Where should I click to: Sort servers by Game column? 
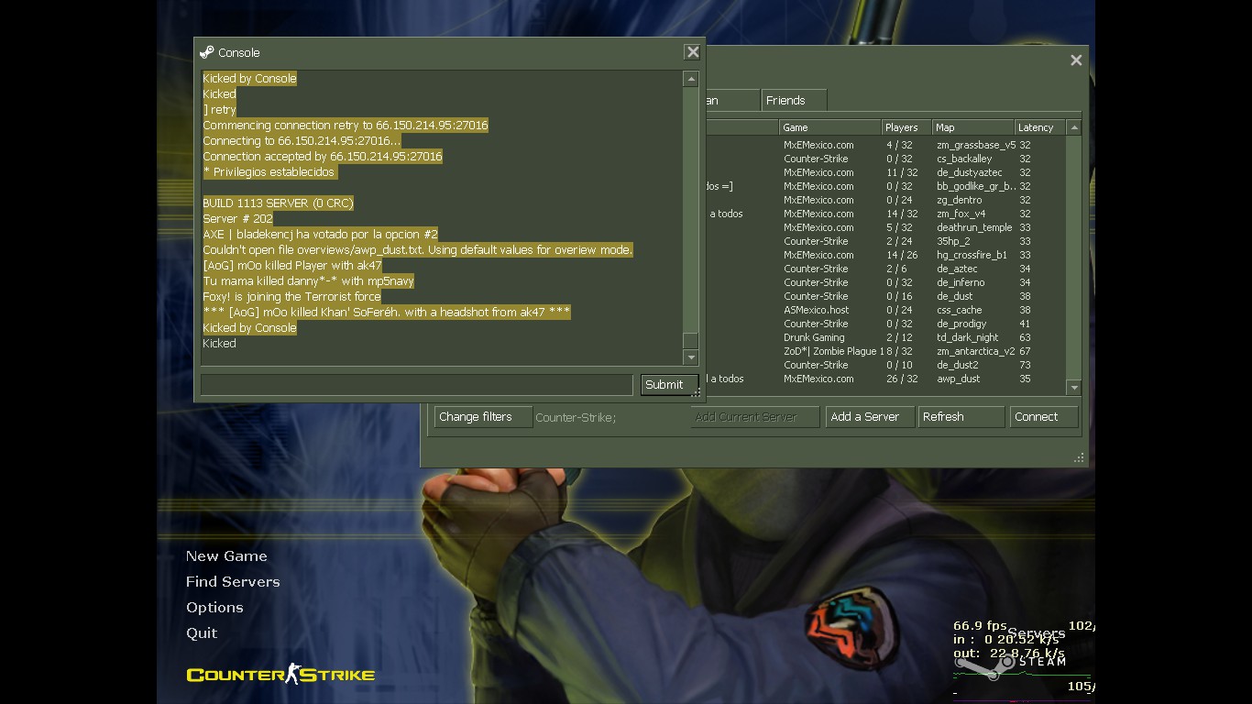tap(829, 127)
